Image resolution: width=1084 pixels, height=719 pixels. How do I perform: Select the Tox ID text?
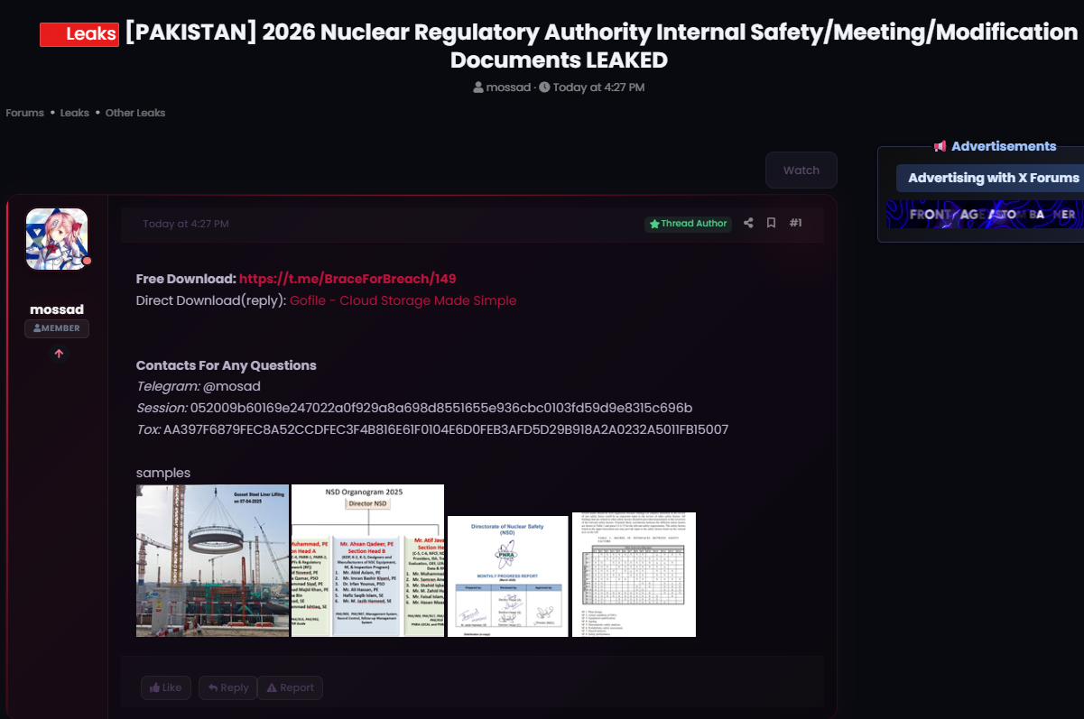point(446,430)
